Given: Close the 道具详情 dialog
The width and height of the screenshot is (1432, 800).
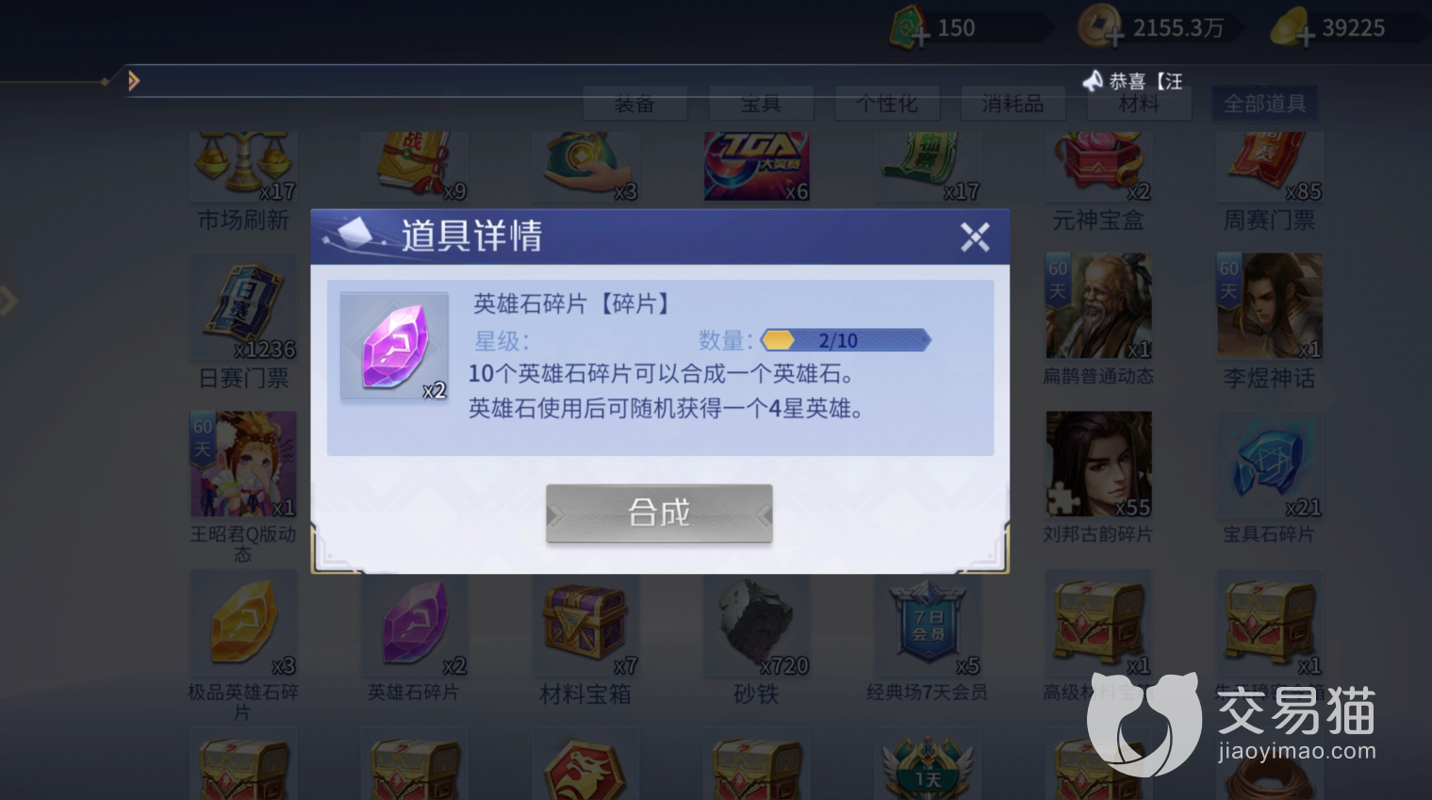Looking at the screenshot, I should pos(975,237).
